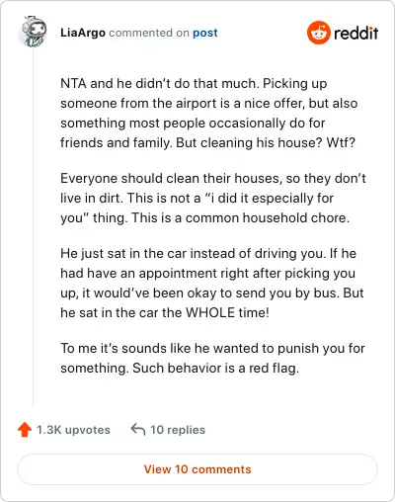
Task: Click the paragraph starting "He just sat"
Action: 212,283
